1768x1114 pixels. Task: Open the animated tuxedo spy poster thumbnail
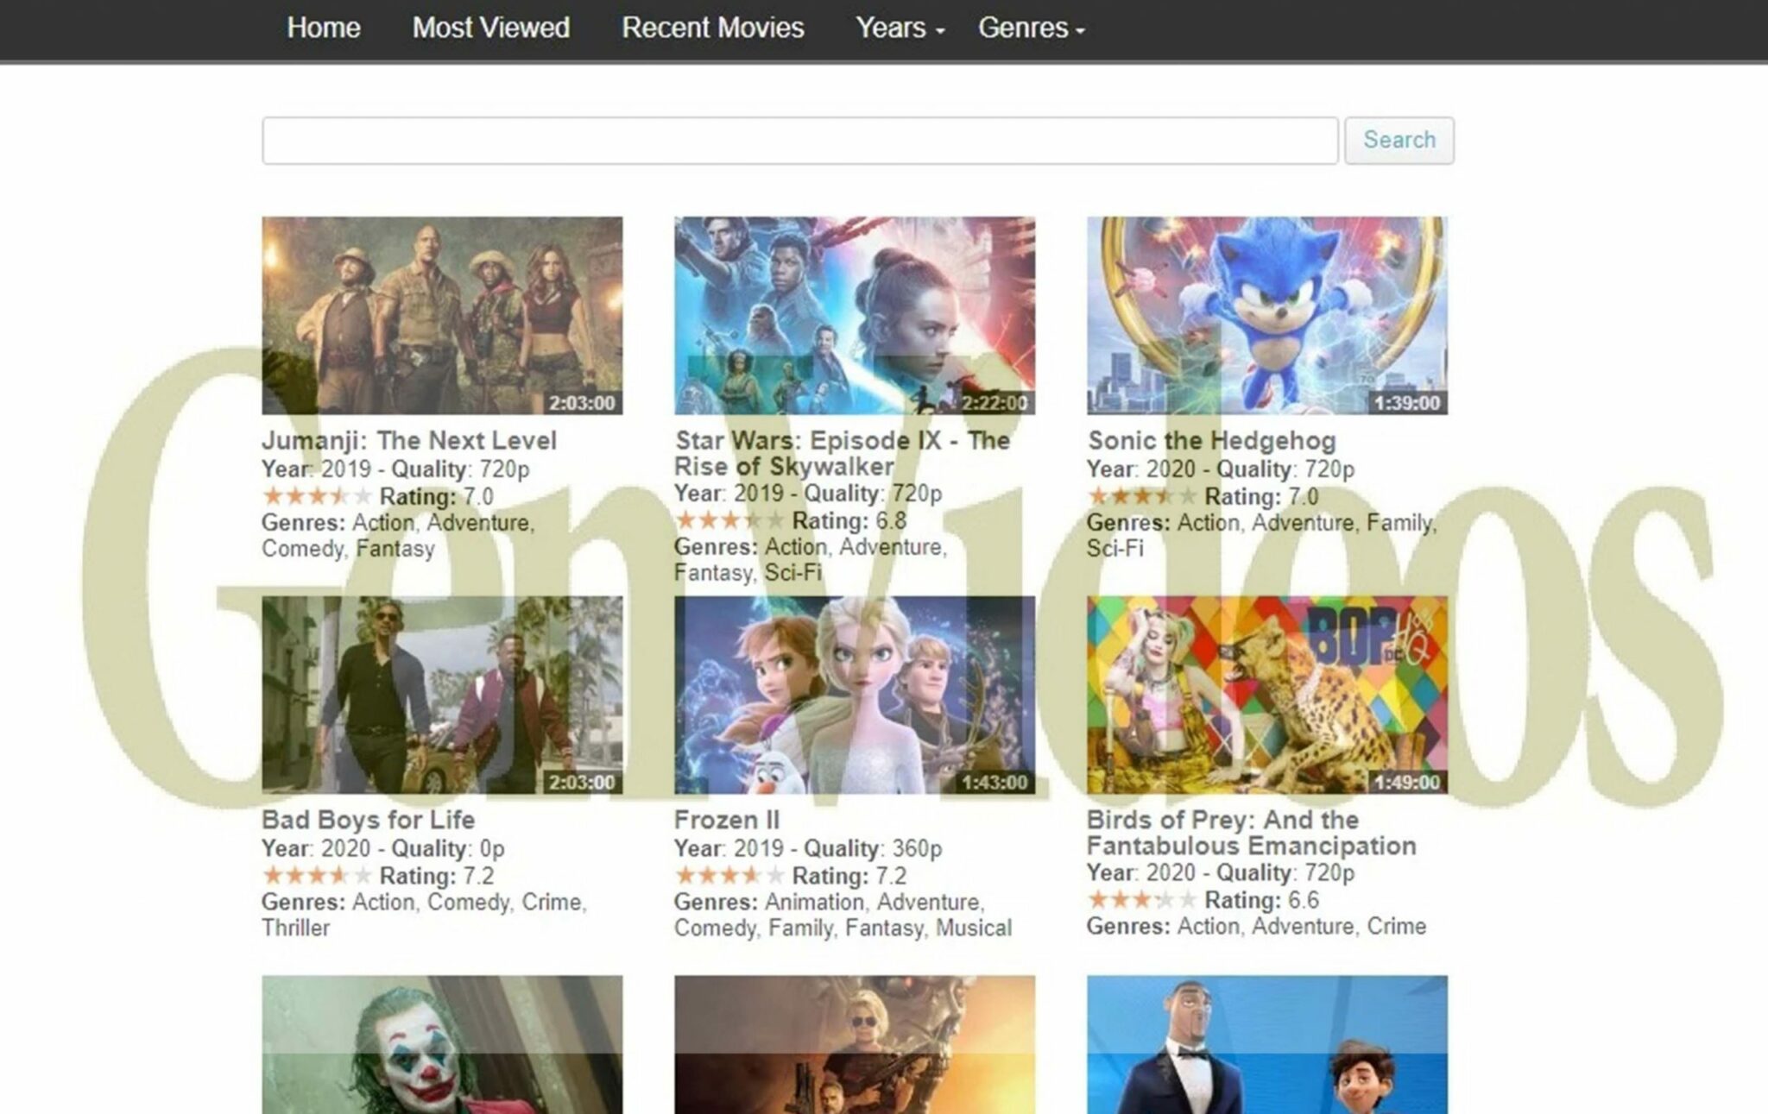1267,1044
